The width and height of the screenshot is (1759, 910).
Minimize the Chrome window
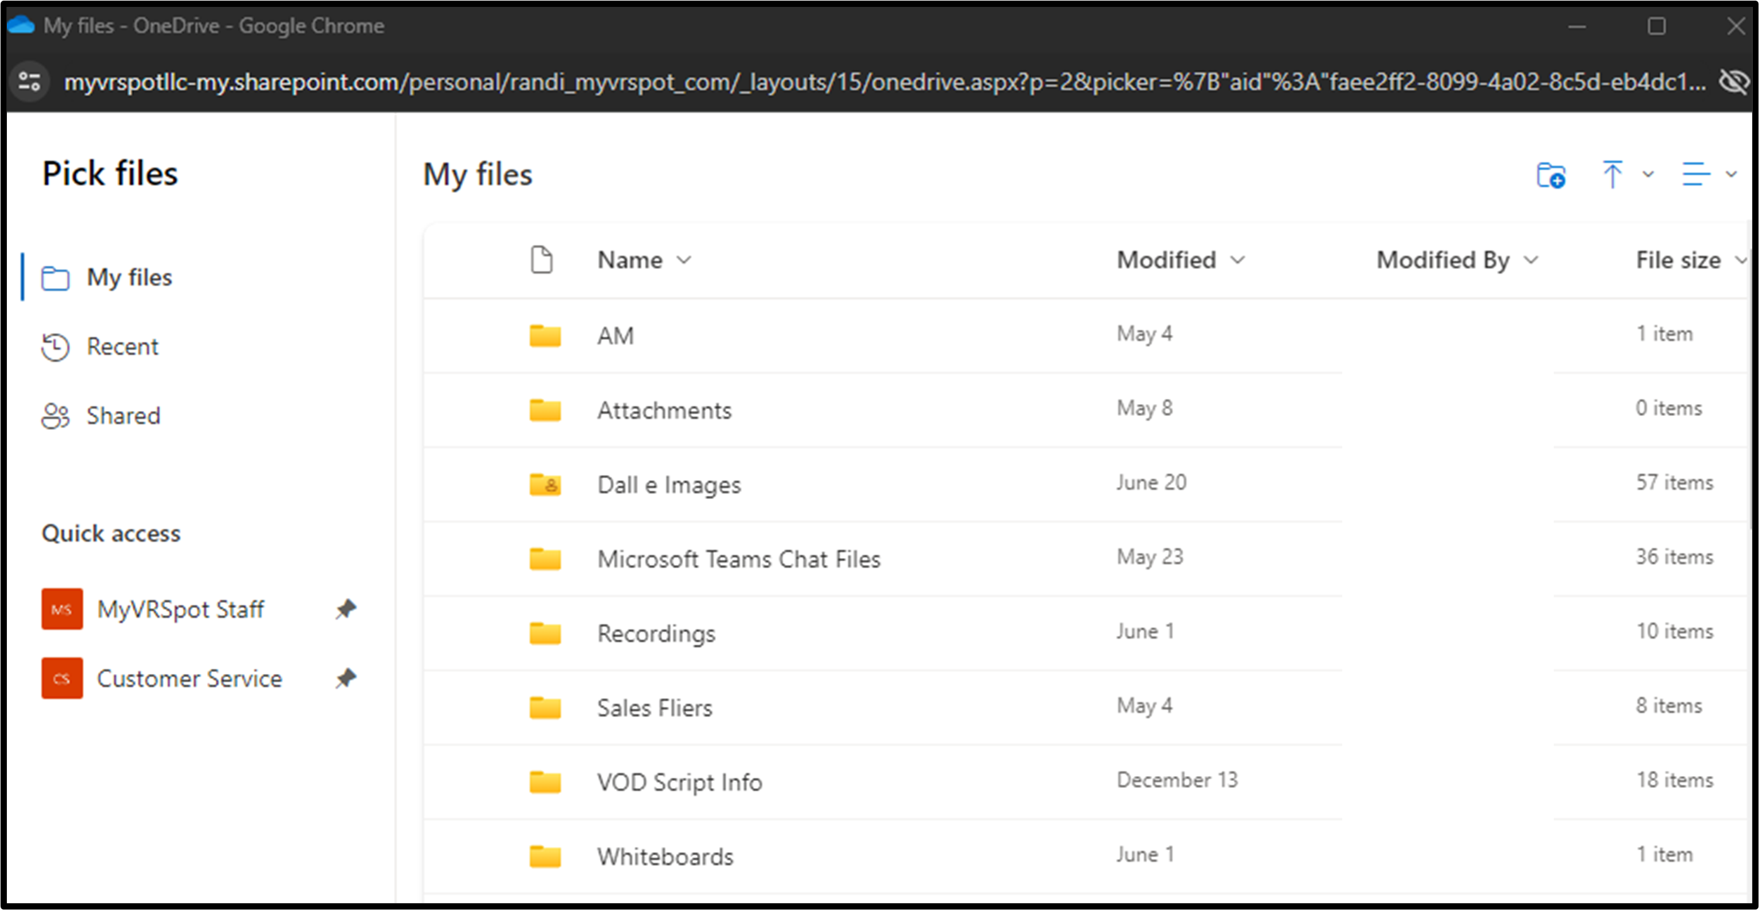click(x=1576, y=26)
